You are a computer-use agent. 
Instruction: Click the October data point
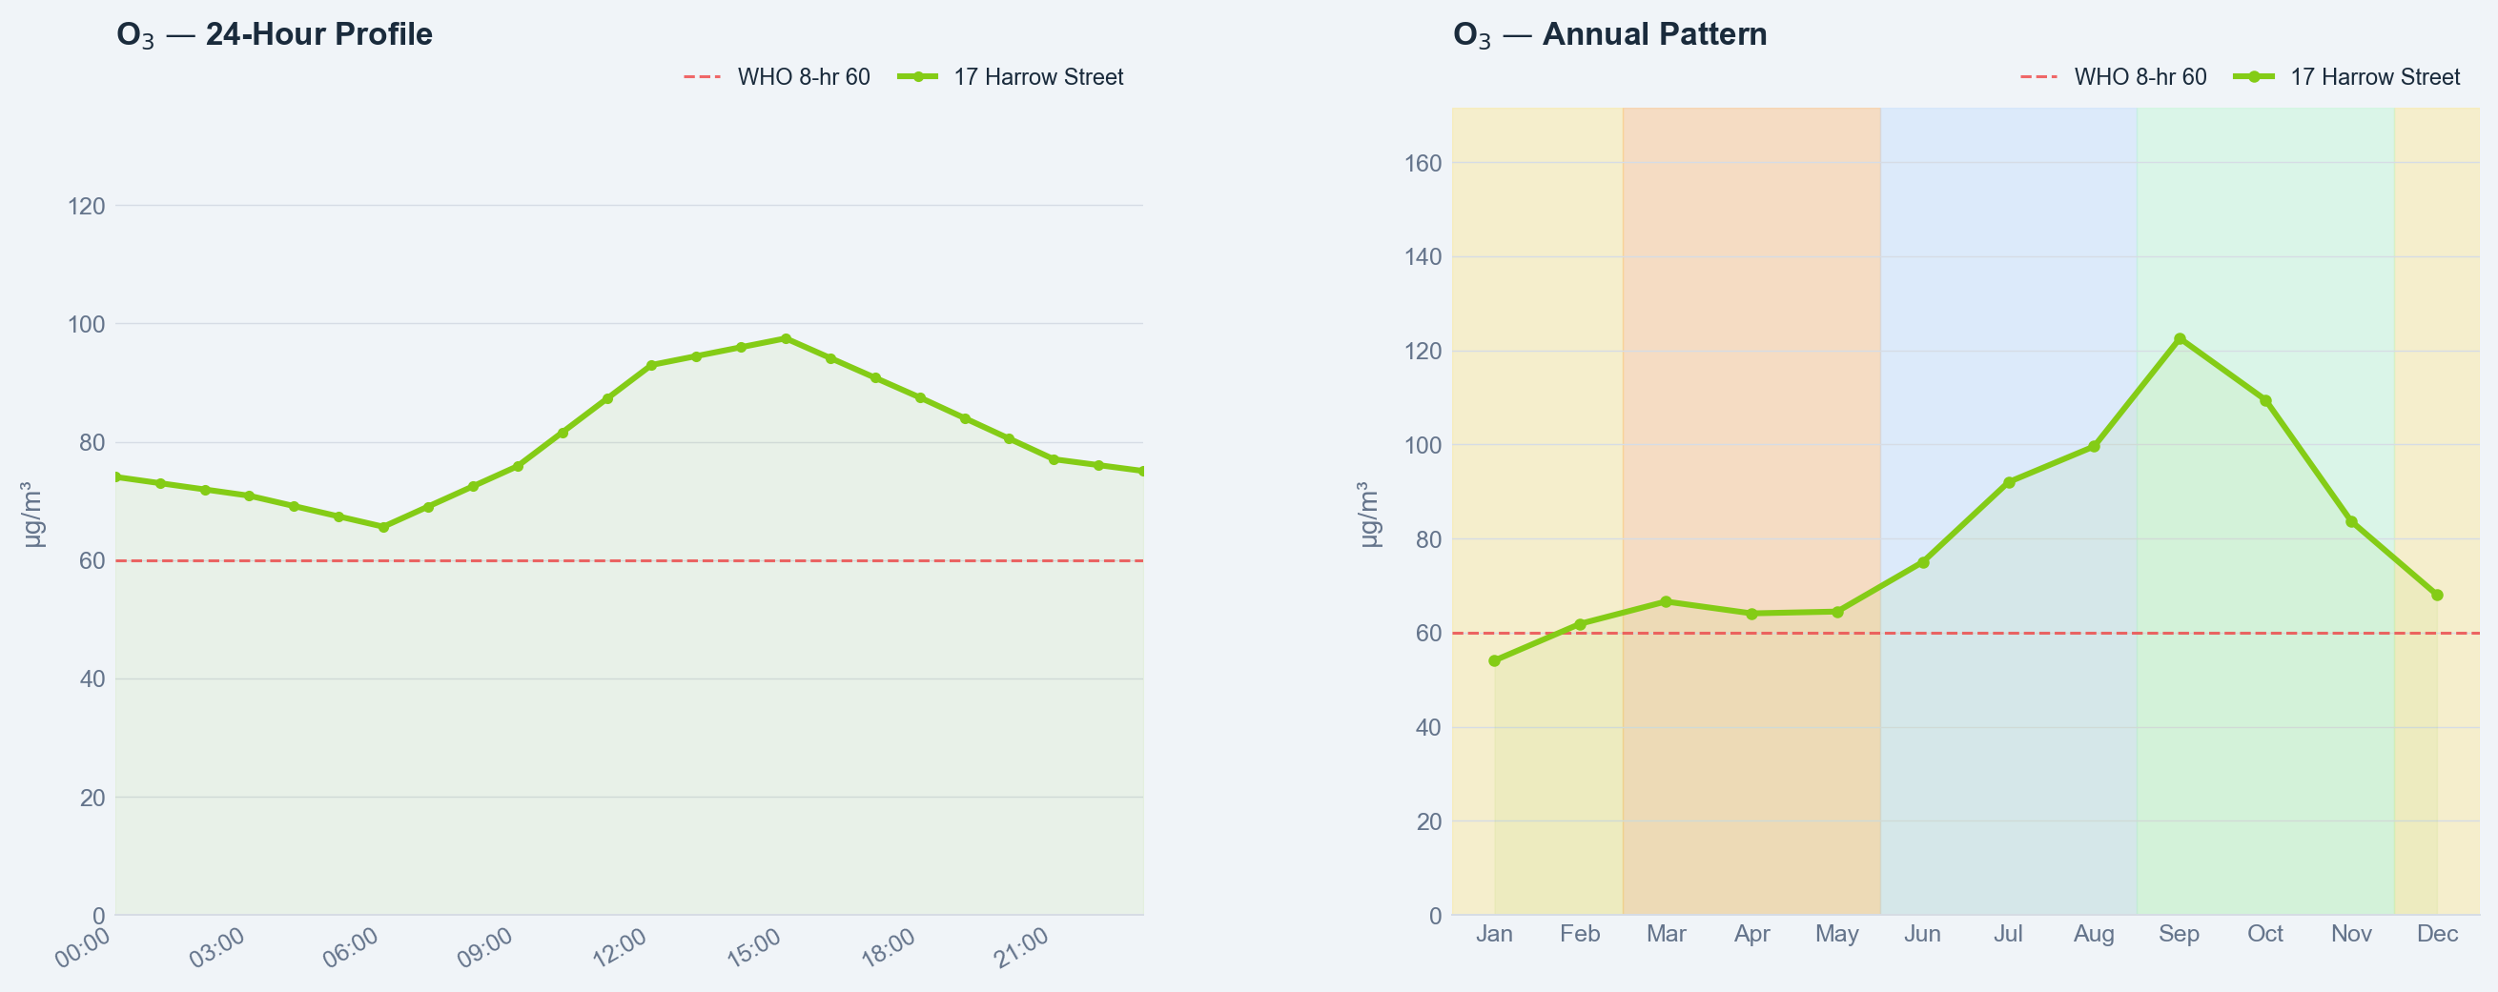(2265, 400)
